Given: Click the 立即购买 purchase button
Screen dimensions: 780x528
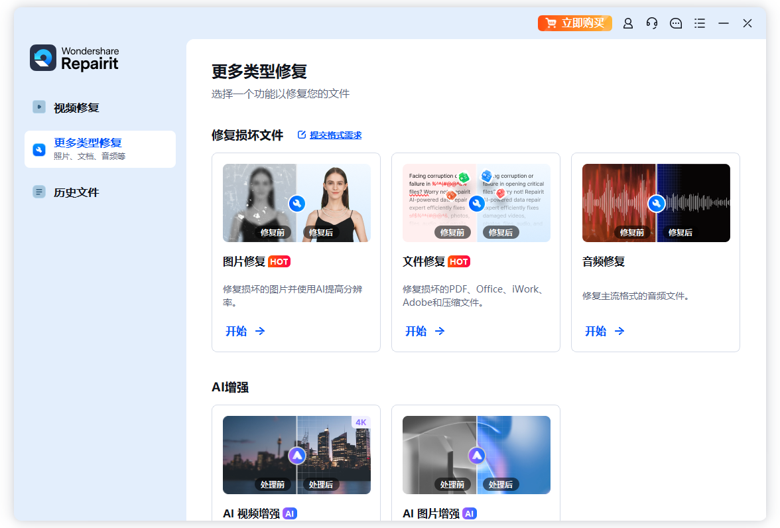Looking at the screenshot, I should click(x=574, y=23).
